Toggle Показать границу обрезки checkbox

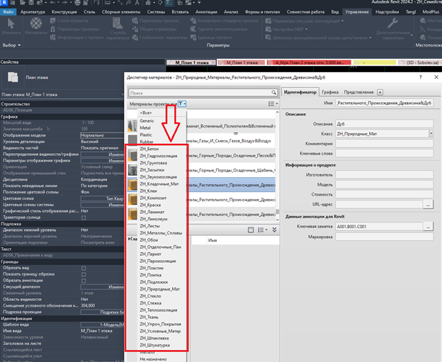[84, 274]
